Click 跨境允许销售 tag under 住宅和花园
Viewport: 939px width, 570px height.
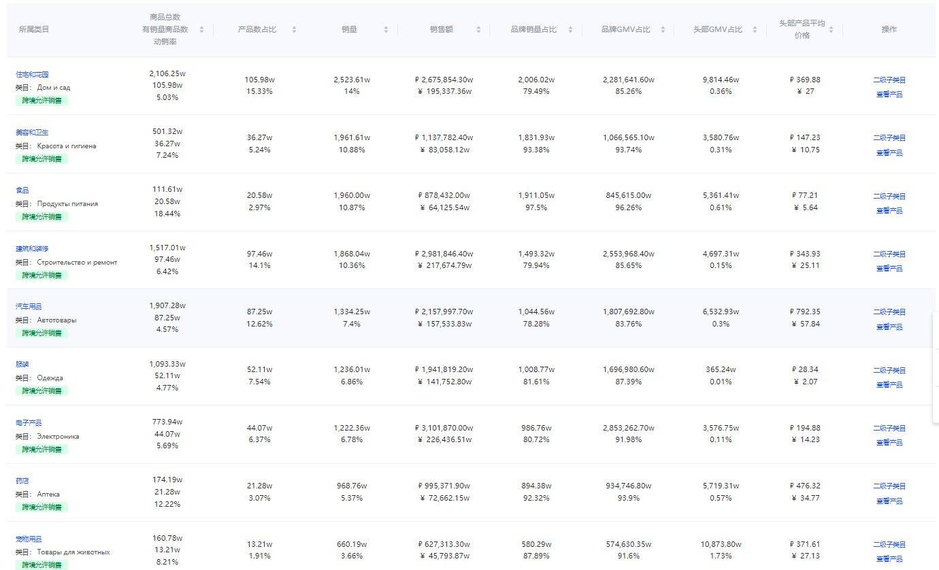pyautogui.click(x=42, y=101)
